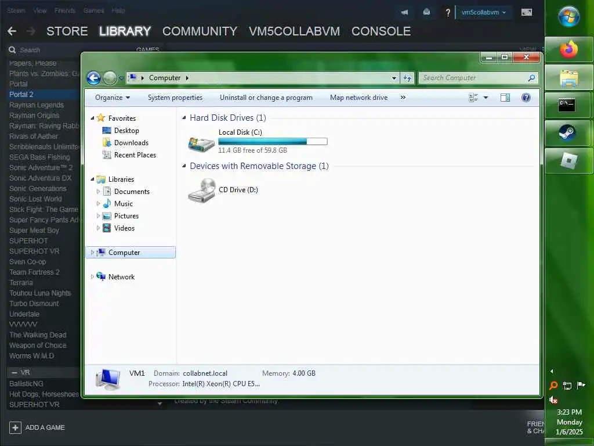Collapse Devices with Removable Storage group

pyautogui.click(x=184, y=166)
